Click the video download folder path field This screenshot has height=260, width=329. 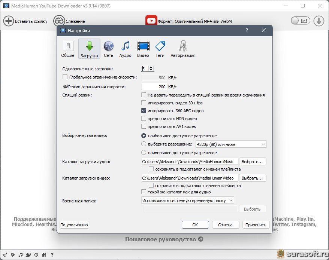click(190, 178)
